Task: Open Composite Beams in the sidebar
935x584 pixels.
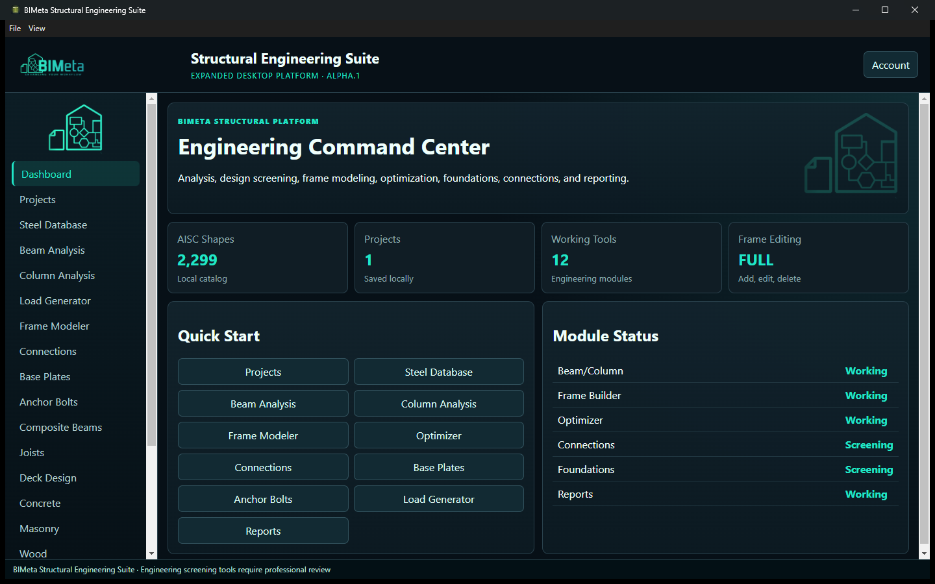Action: pos(76,427)
